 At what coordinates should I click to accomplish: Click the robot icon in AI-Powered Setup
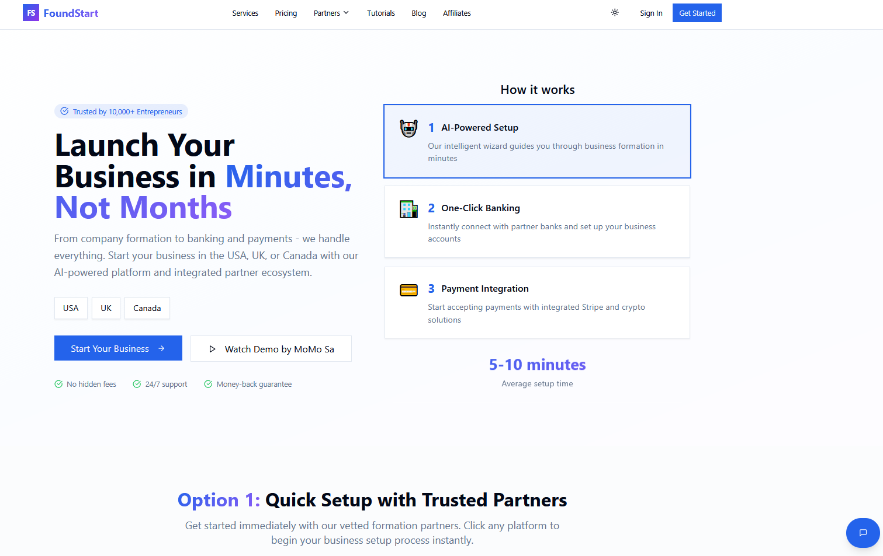coord(408,128)
